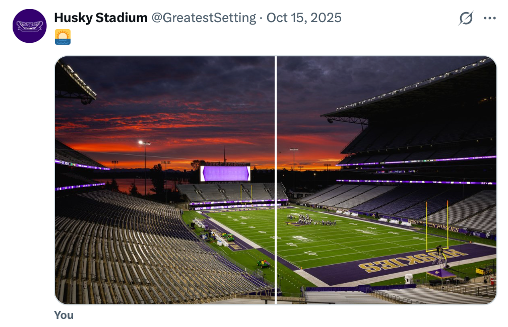The width and height of the screenshot is (508, 327).
Task: Click the "You" label below the photos
Action: [64, 315]
